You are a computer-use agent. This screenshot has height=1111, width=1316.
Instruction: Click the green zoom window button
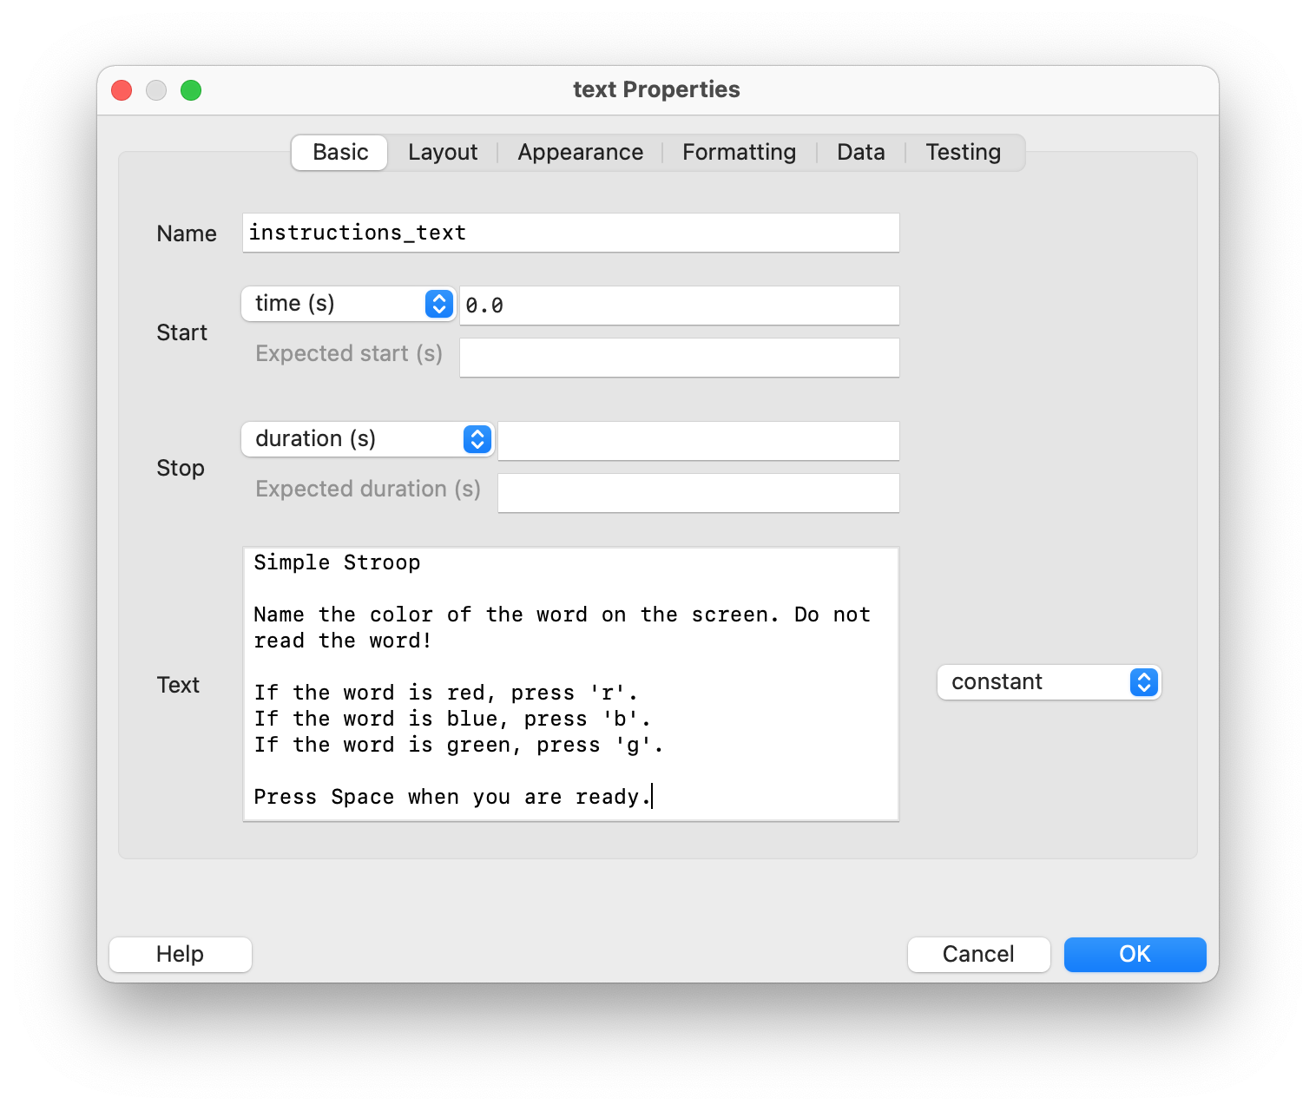(x=191, y=90)
